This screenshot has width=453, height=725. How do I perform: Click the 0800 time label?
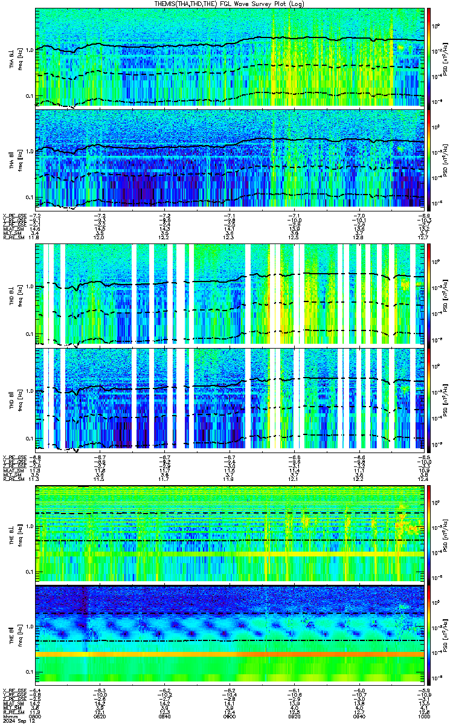[x=36, y=716]
